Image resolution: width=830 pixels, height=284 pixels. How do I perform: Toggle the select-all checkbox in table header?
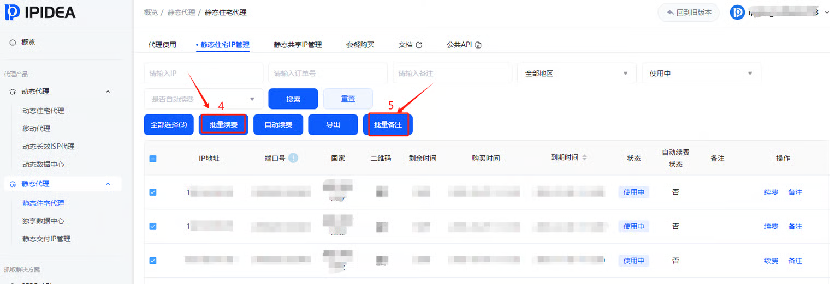pos(153,159)
